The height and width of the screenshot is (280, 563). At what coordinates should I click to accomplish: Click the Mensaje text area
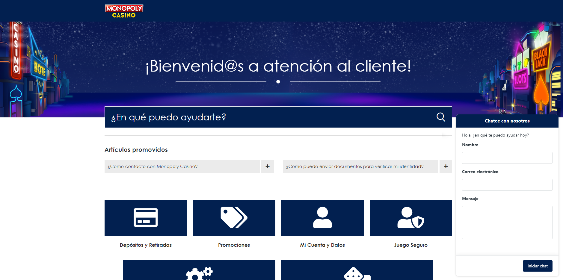pos(507,223)
